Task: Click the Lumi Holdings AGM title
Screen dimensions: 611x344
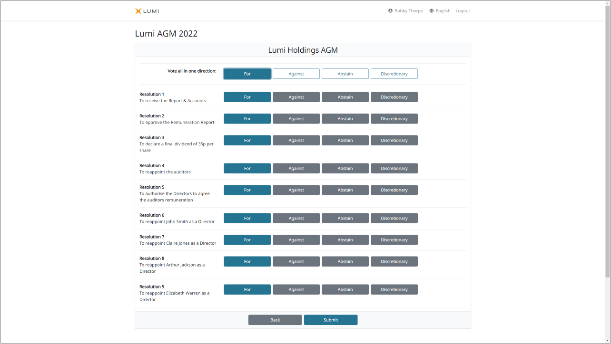Action: 303,50
